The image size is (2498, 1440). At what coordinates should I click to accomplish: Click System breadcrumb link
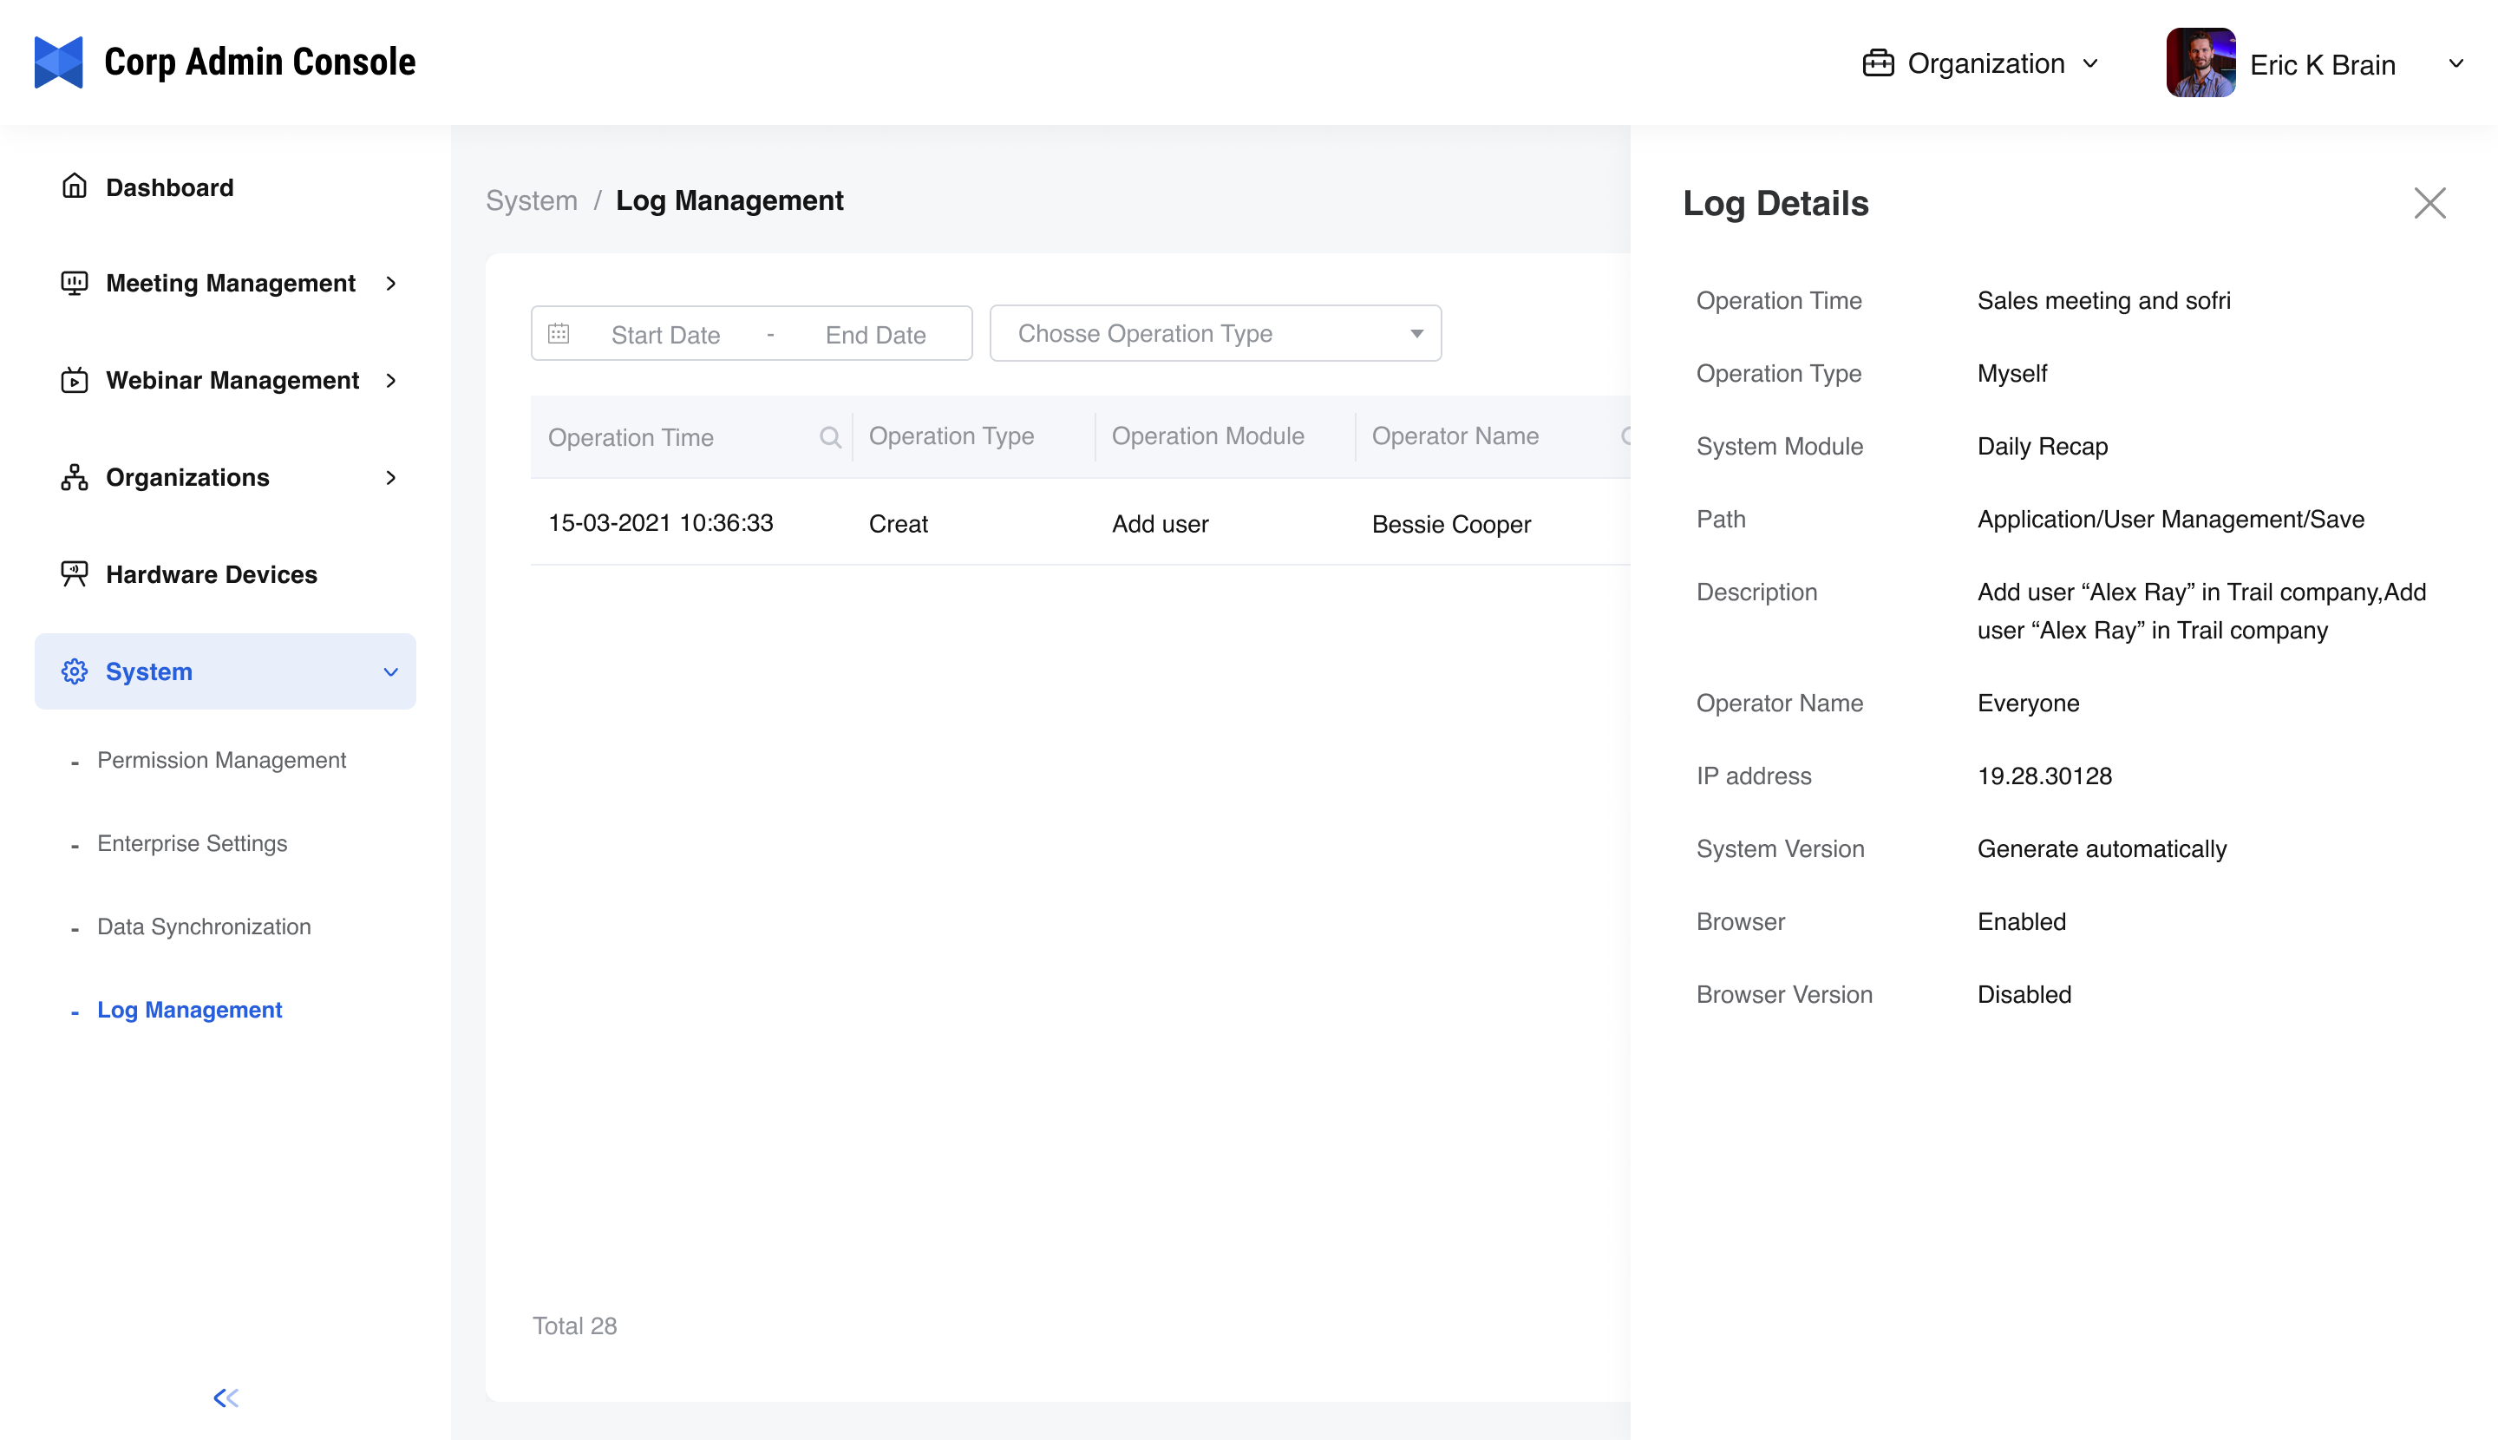click(531, 200)
